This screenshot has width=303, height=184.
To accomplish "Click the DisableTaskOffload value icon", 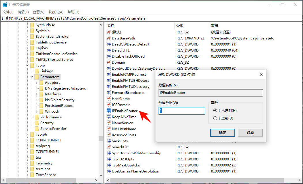I will tap(109, 56).
